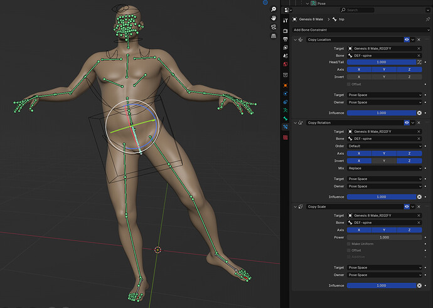
Task: Open the Render properties tab
Action: (286, 31)
